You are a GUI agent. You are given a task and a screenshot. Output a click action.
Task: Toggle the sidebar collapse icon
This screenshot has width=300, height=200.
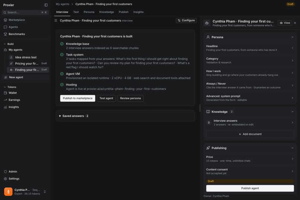[x=46, y=5]
